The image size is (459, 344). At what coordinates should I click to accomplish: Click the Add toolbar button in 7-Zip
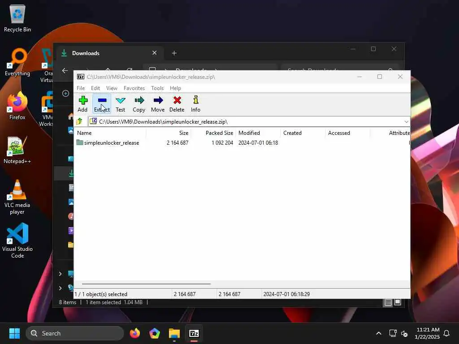click(x=82, y=104)
